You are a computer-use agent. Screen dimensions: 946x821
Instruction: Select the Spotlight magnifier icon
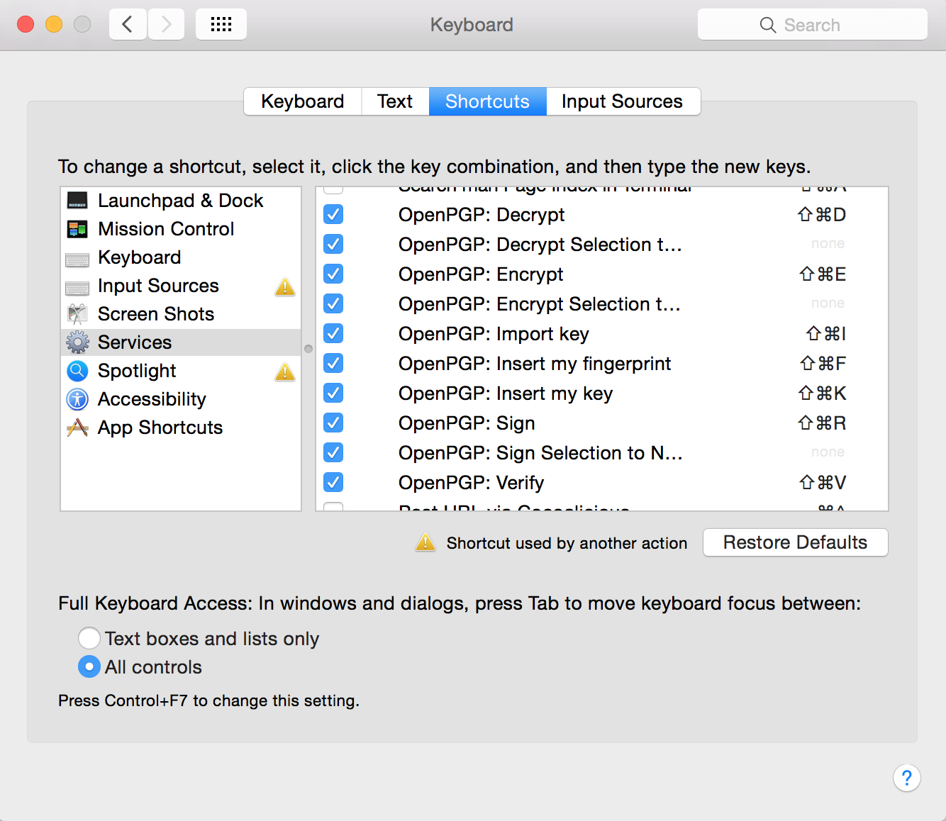click(77, 371)
